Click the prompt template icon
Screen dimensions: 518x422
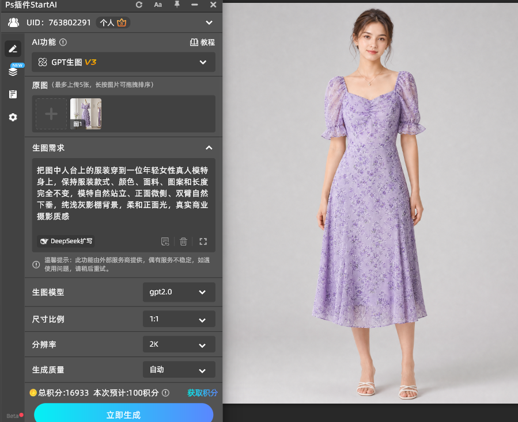click(165, 241)
